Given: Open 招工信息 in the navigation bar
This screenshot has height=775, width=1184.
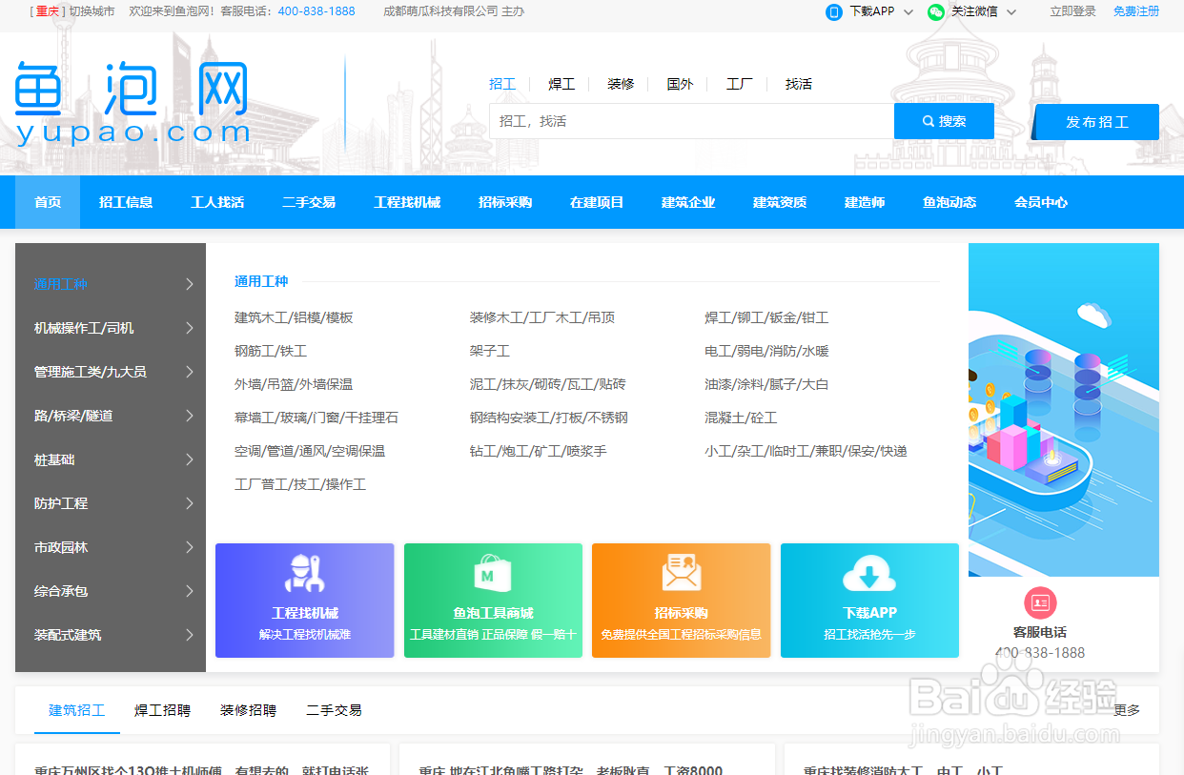Looking at the screenshot, I should point(126,202).
